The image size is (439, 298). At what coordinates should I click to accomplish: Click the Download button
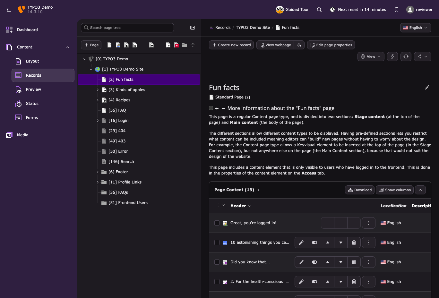(x=360, y=190)
